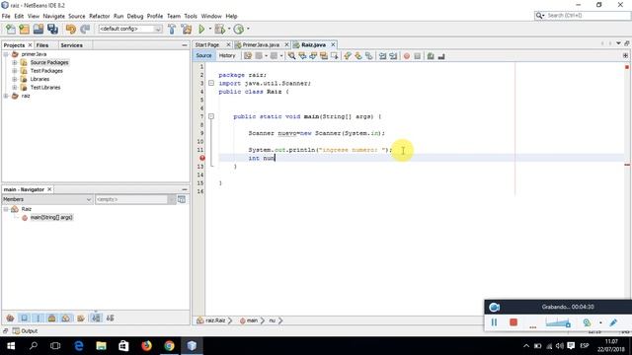Viewport: 632px width, 355px height.
Task: Open the Refactor menu
Action: 99,16
